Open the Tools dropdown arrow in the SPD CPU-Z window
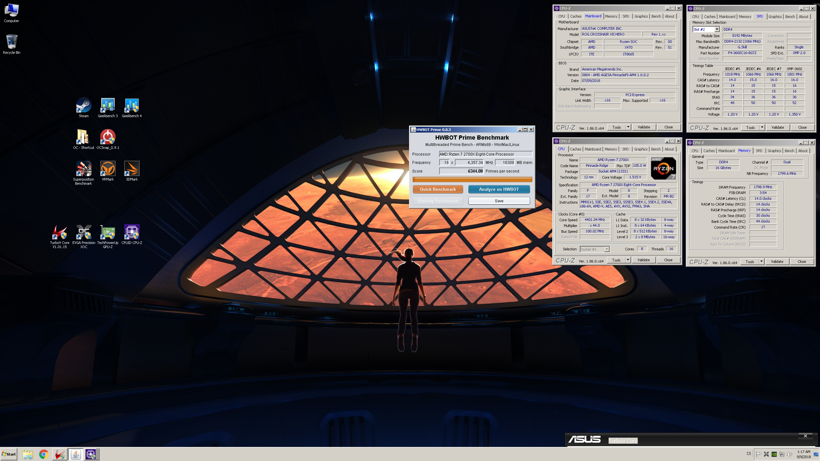The width and height of the screenshot is (820, 461). pos(762,127)
